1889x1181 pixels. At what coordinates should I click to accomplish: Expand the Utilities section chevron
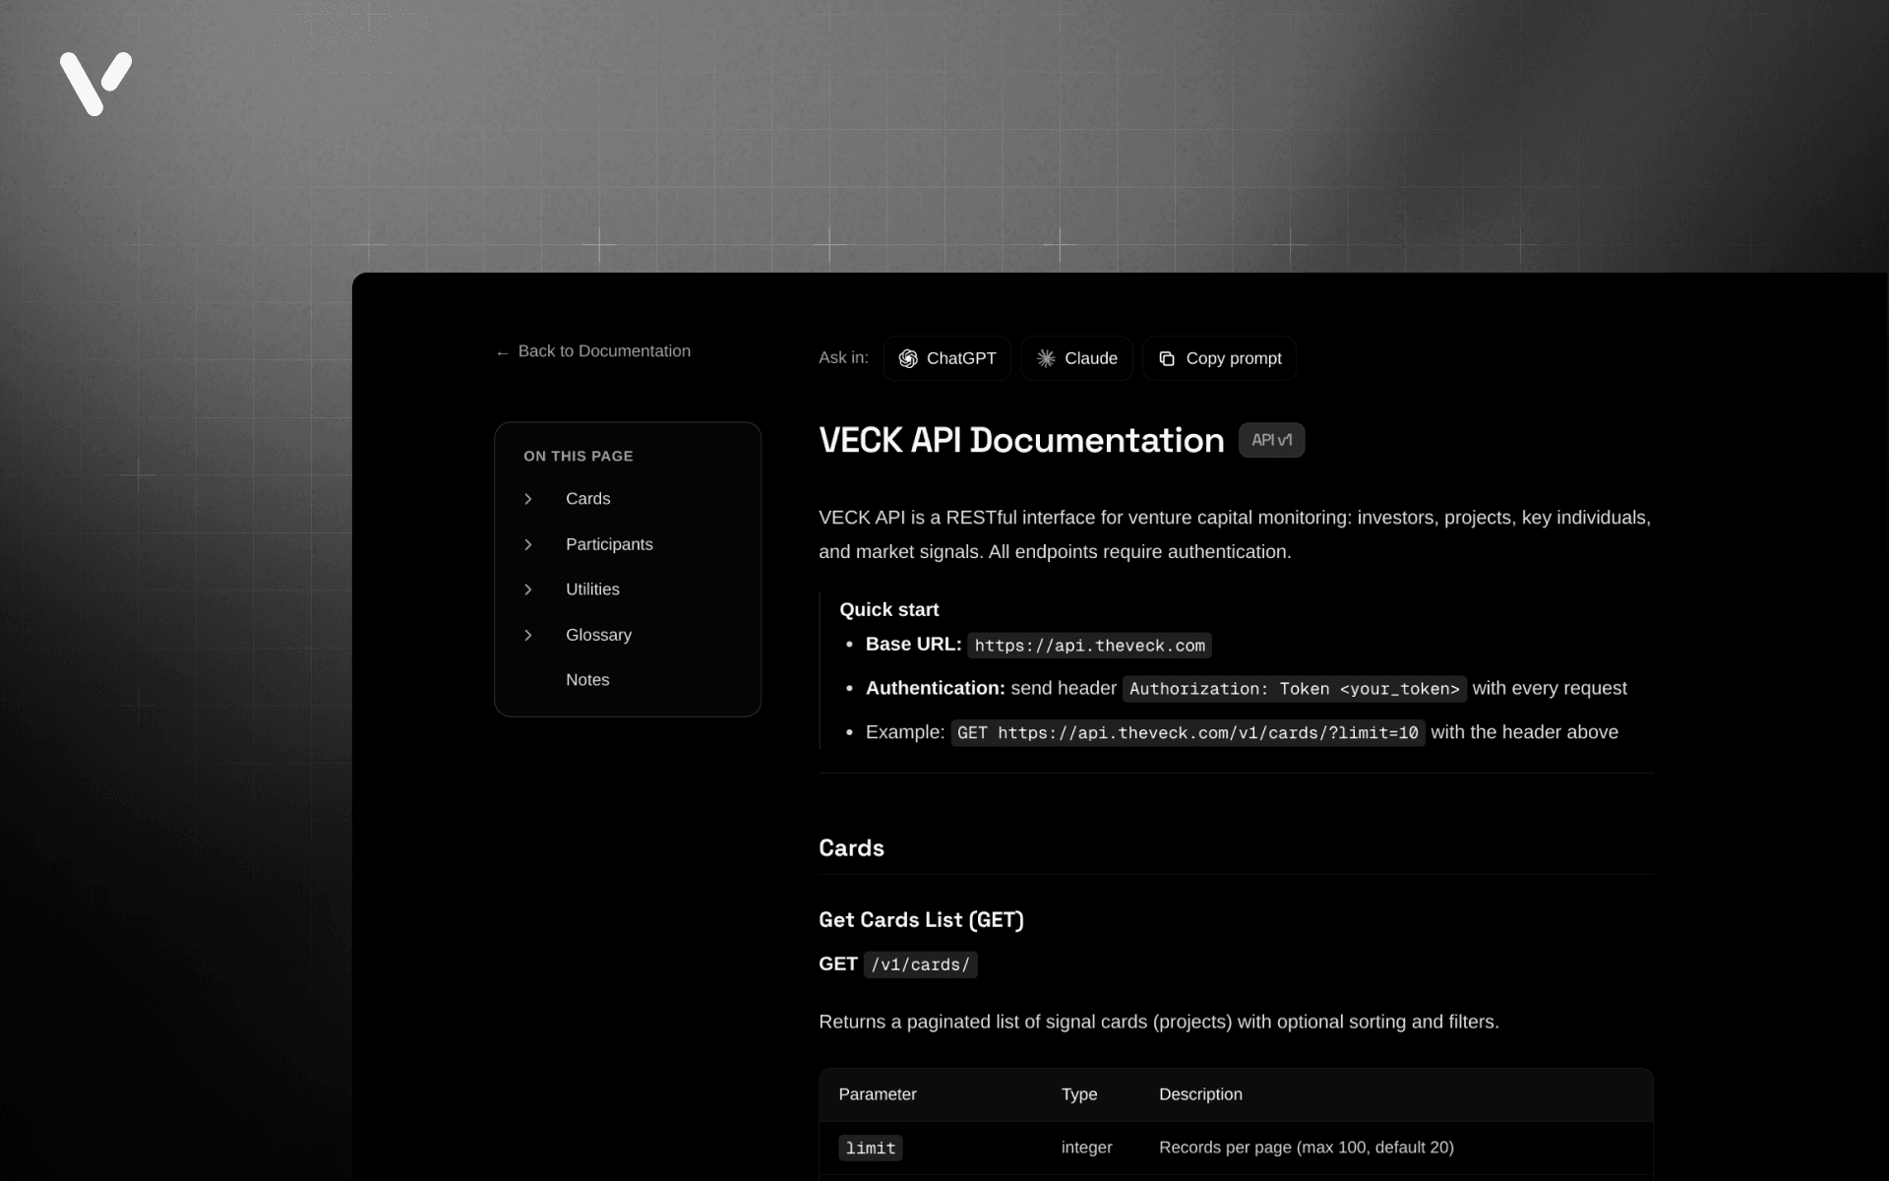[x=528, y=590]
